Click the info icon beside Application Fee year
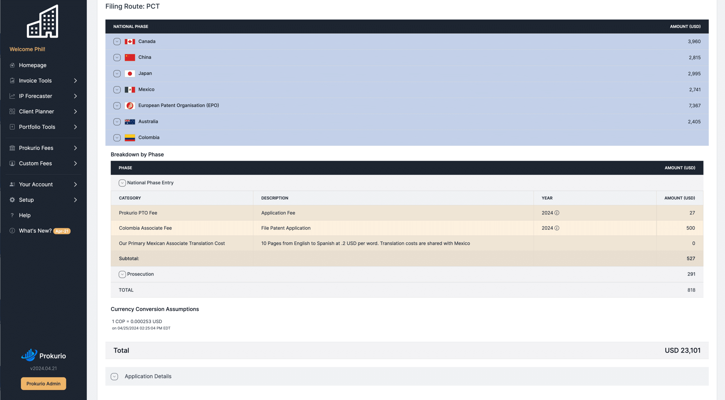725x400 pixels. click(557, 213)
